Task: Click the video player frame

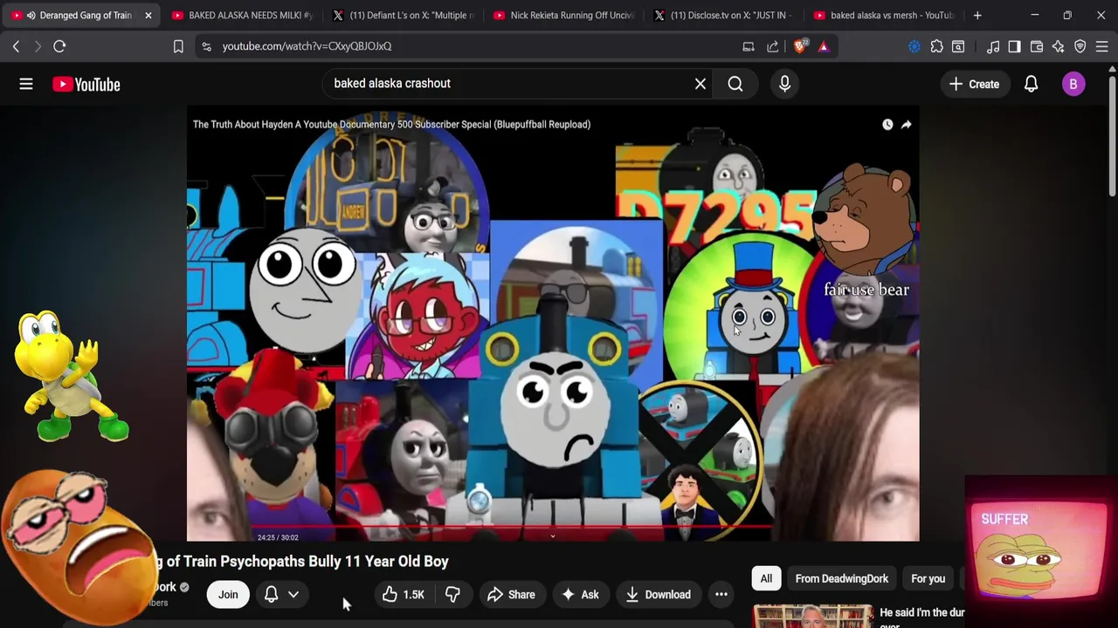Action: (x=553, y=324)
